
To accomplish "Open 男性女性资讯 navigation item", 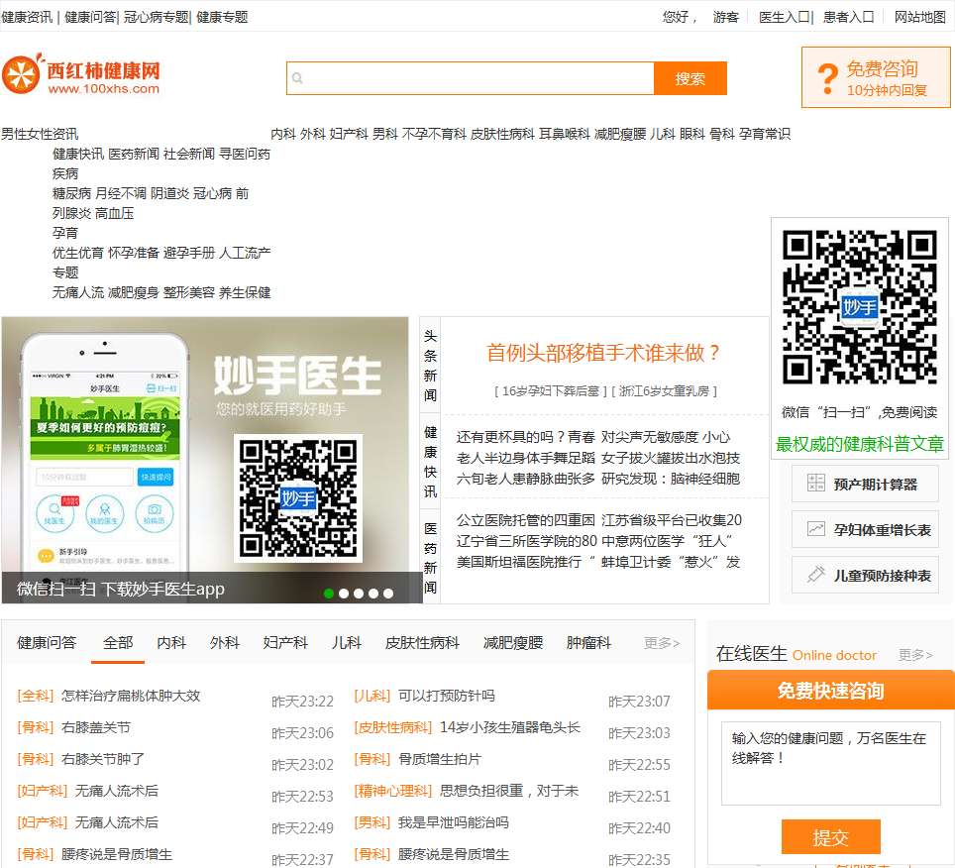I will pyautogui.click(x=40, y=134).
